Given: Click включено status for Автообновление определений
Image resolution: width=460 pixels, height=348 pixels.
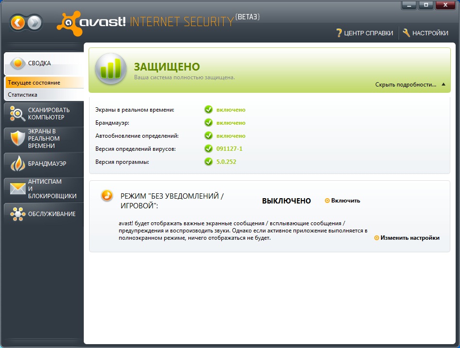Looking at the screenshot, I should [231, 136].
